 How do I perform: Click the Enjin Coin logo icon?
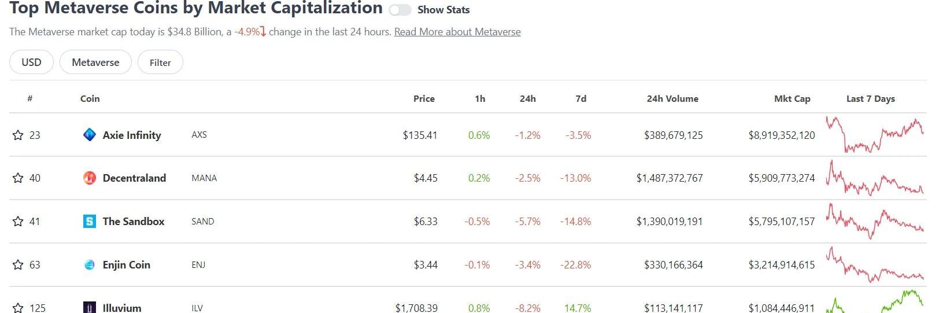(x=90, y=265)
